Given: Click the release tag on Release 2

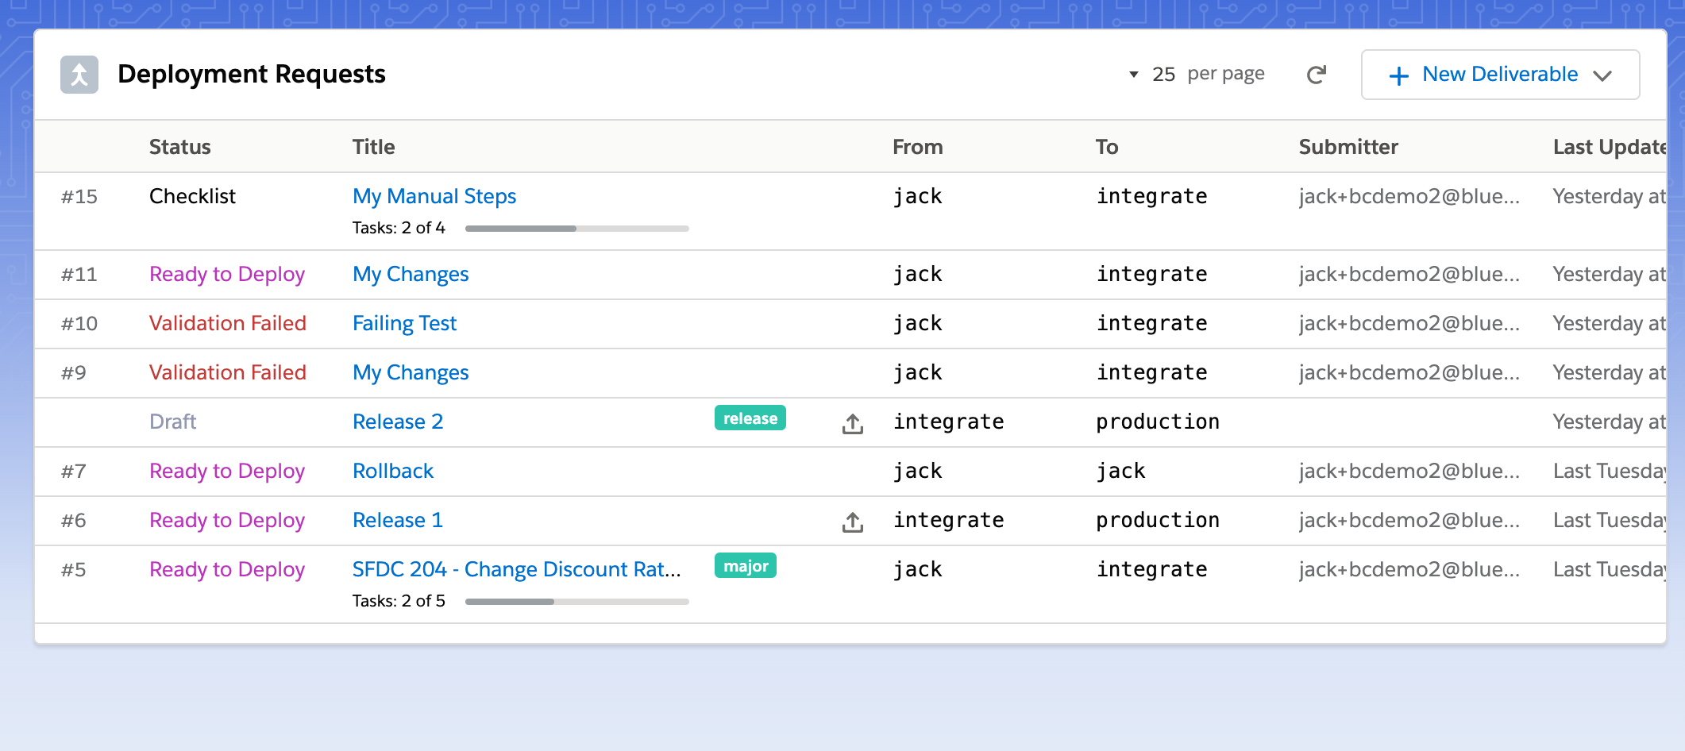Looking at the screenshot, I should point(750,418).
